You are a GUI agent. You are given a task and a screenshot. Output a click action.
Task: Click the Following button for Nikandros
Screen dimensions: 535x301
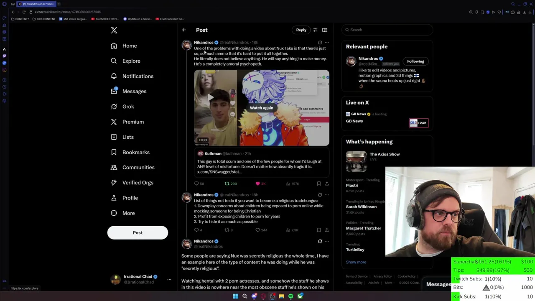[x=415, y=61]
